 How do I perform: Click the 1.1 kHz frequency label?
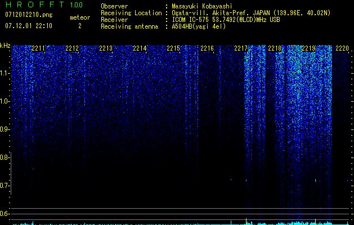[5, 73]
